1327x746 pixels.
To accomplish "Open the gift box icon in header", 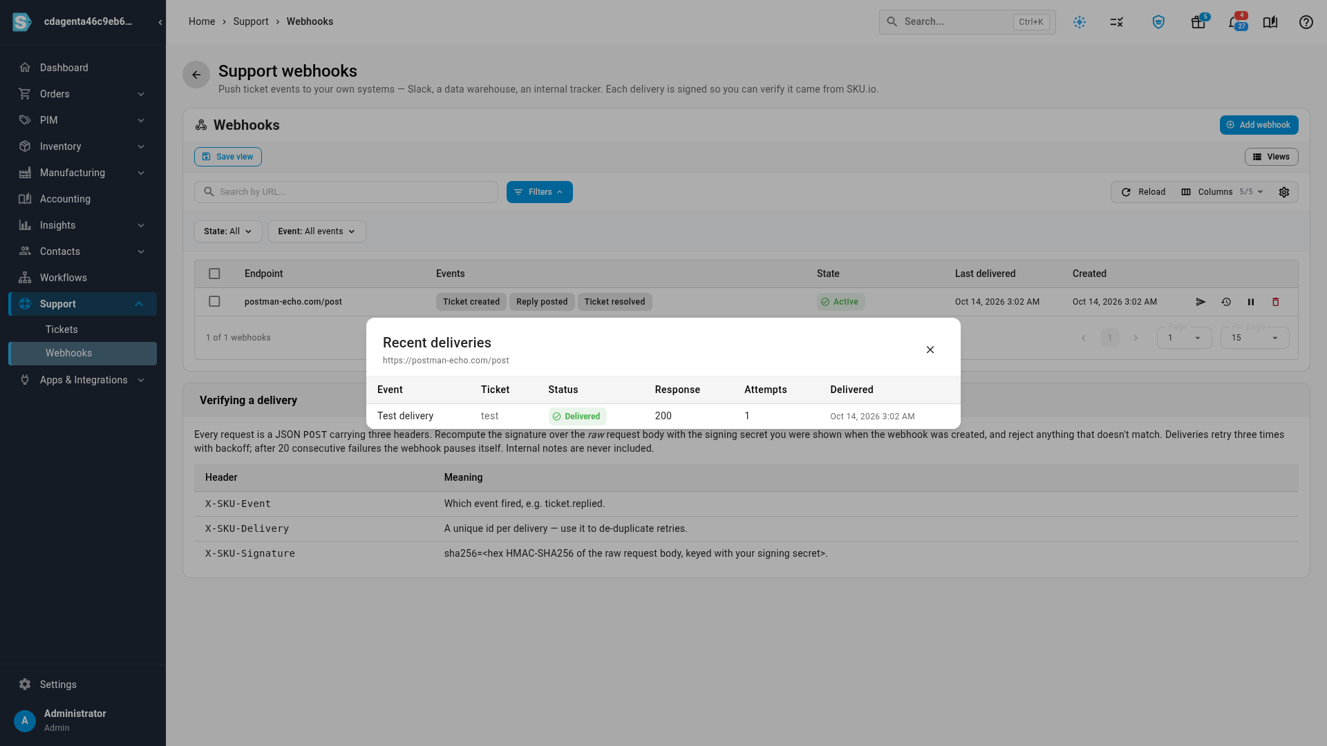I will point(1198,22).
